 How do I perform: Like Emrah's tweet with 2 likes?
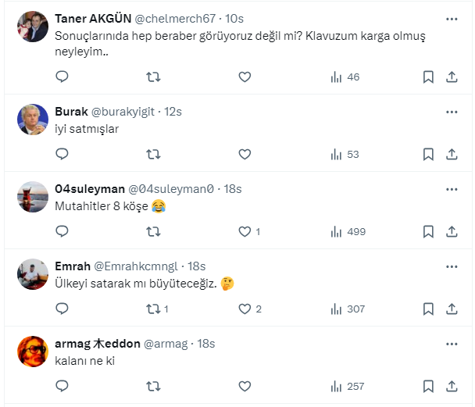245,309
